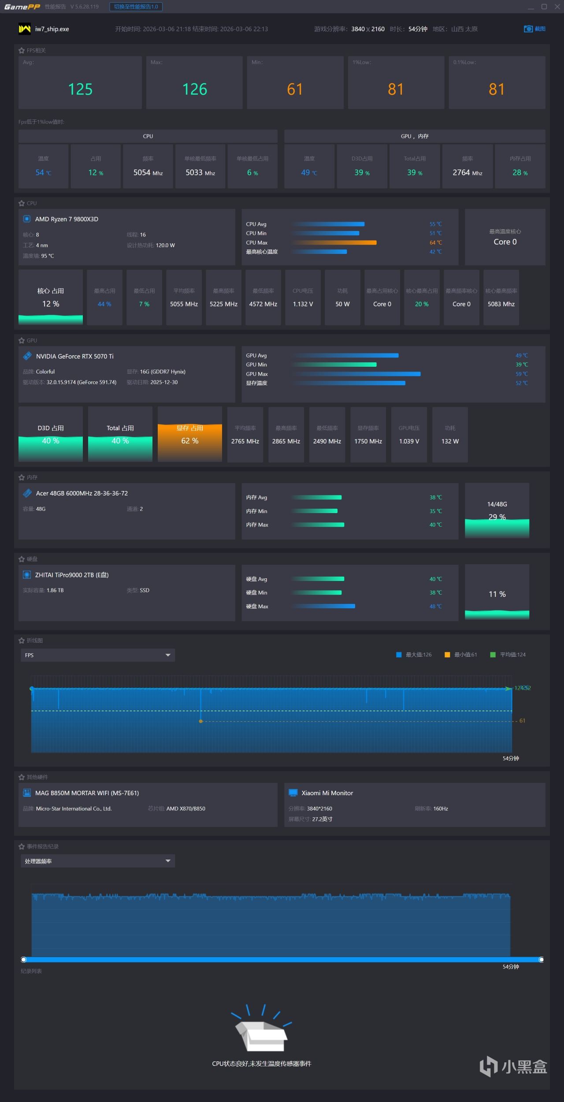Click the Total 占用 40 % tile

120,435
